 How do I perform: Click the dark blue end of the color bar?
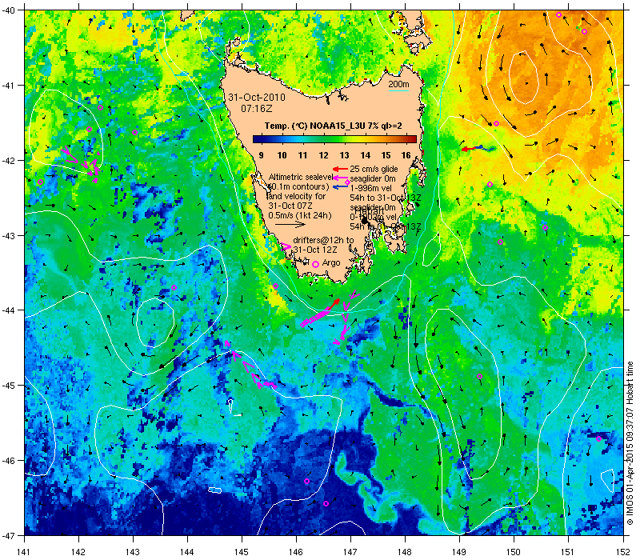[256, 139]
